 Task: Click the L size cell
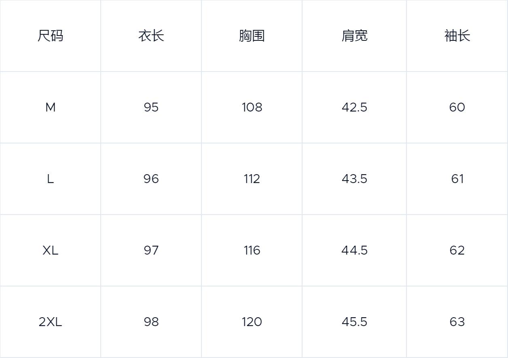pos(51,179)
